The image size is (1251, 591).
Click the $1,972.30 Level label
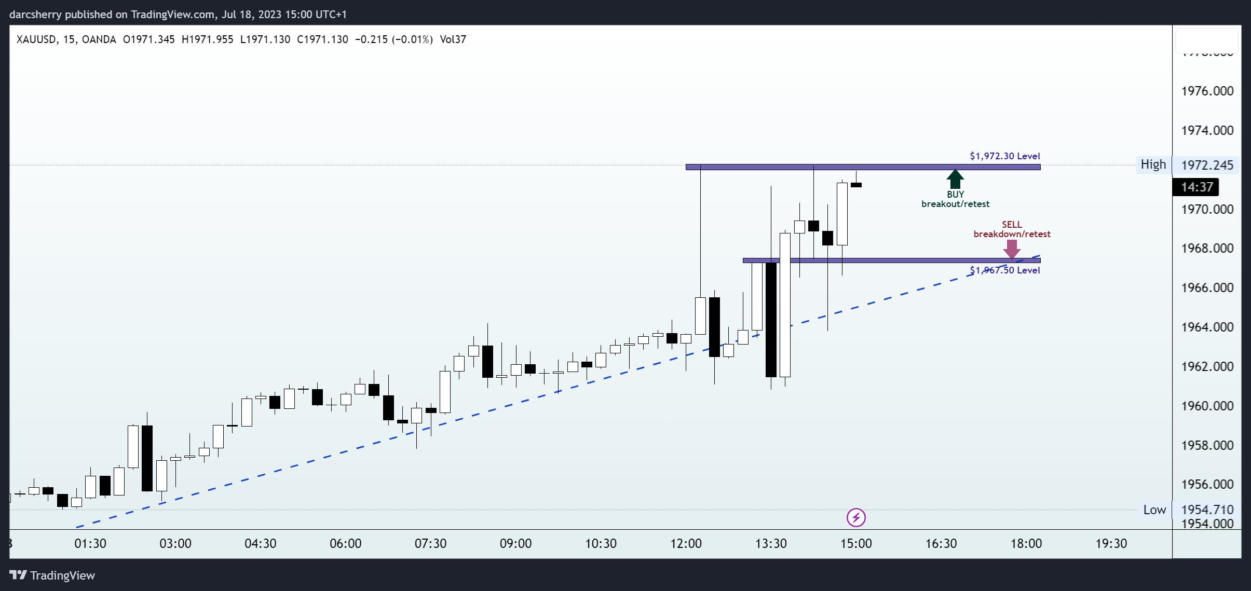tap(1005, 156)
